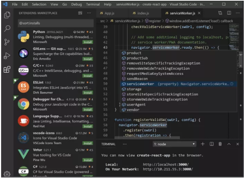Show details info icon for serviceWorker suggestion
This screenshot has width=246, height=179.
coord(232,84)
